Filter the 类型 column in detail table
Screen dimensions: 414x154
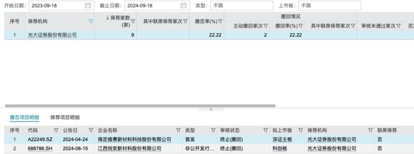(214, 130)
